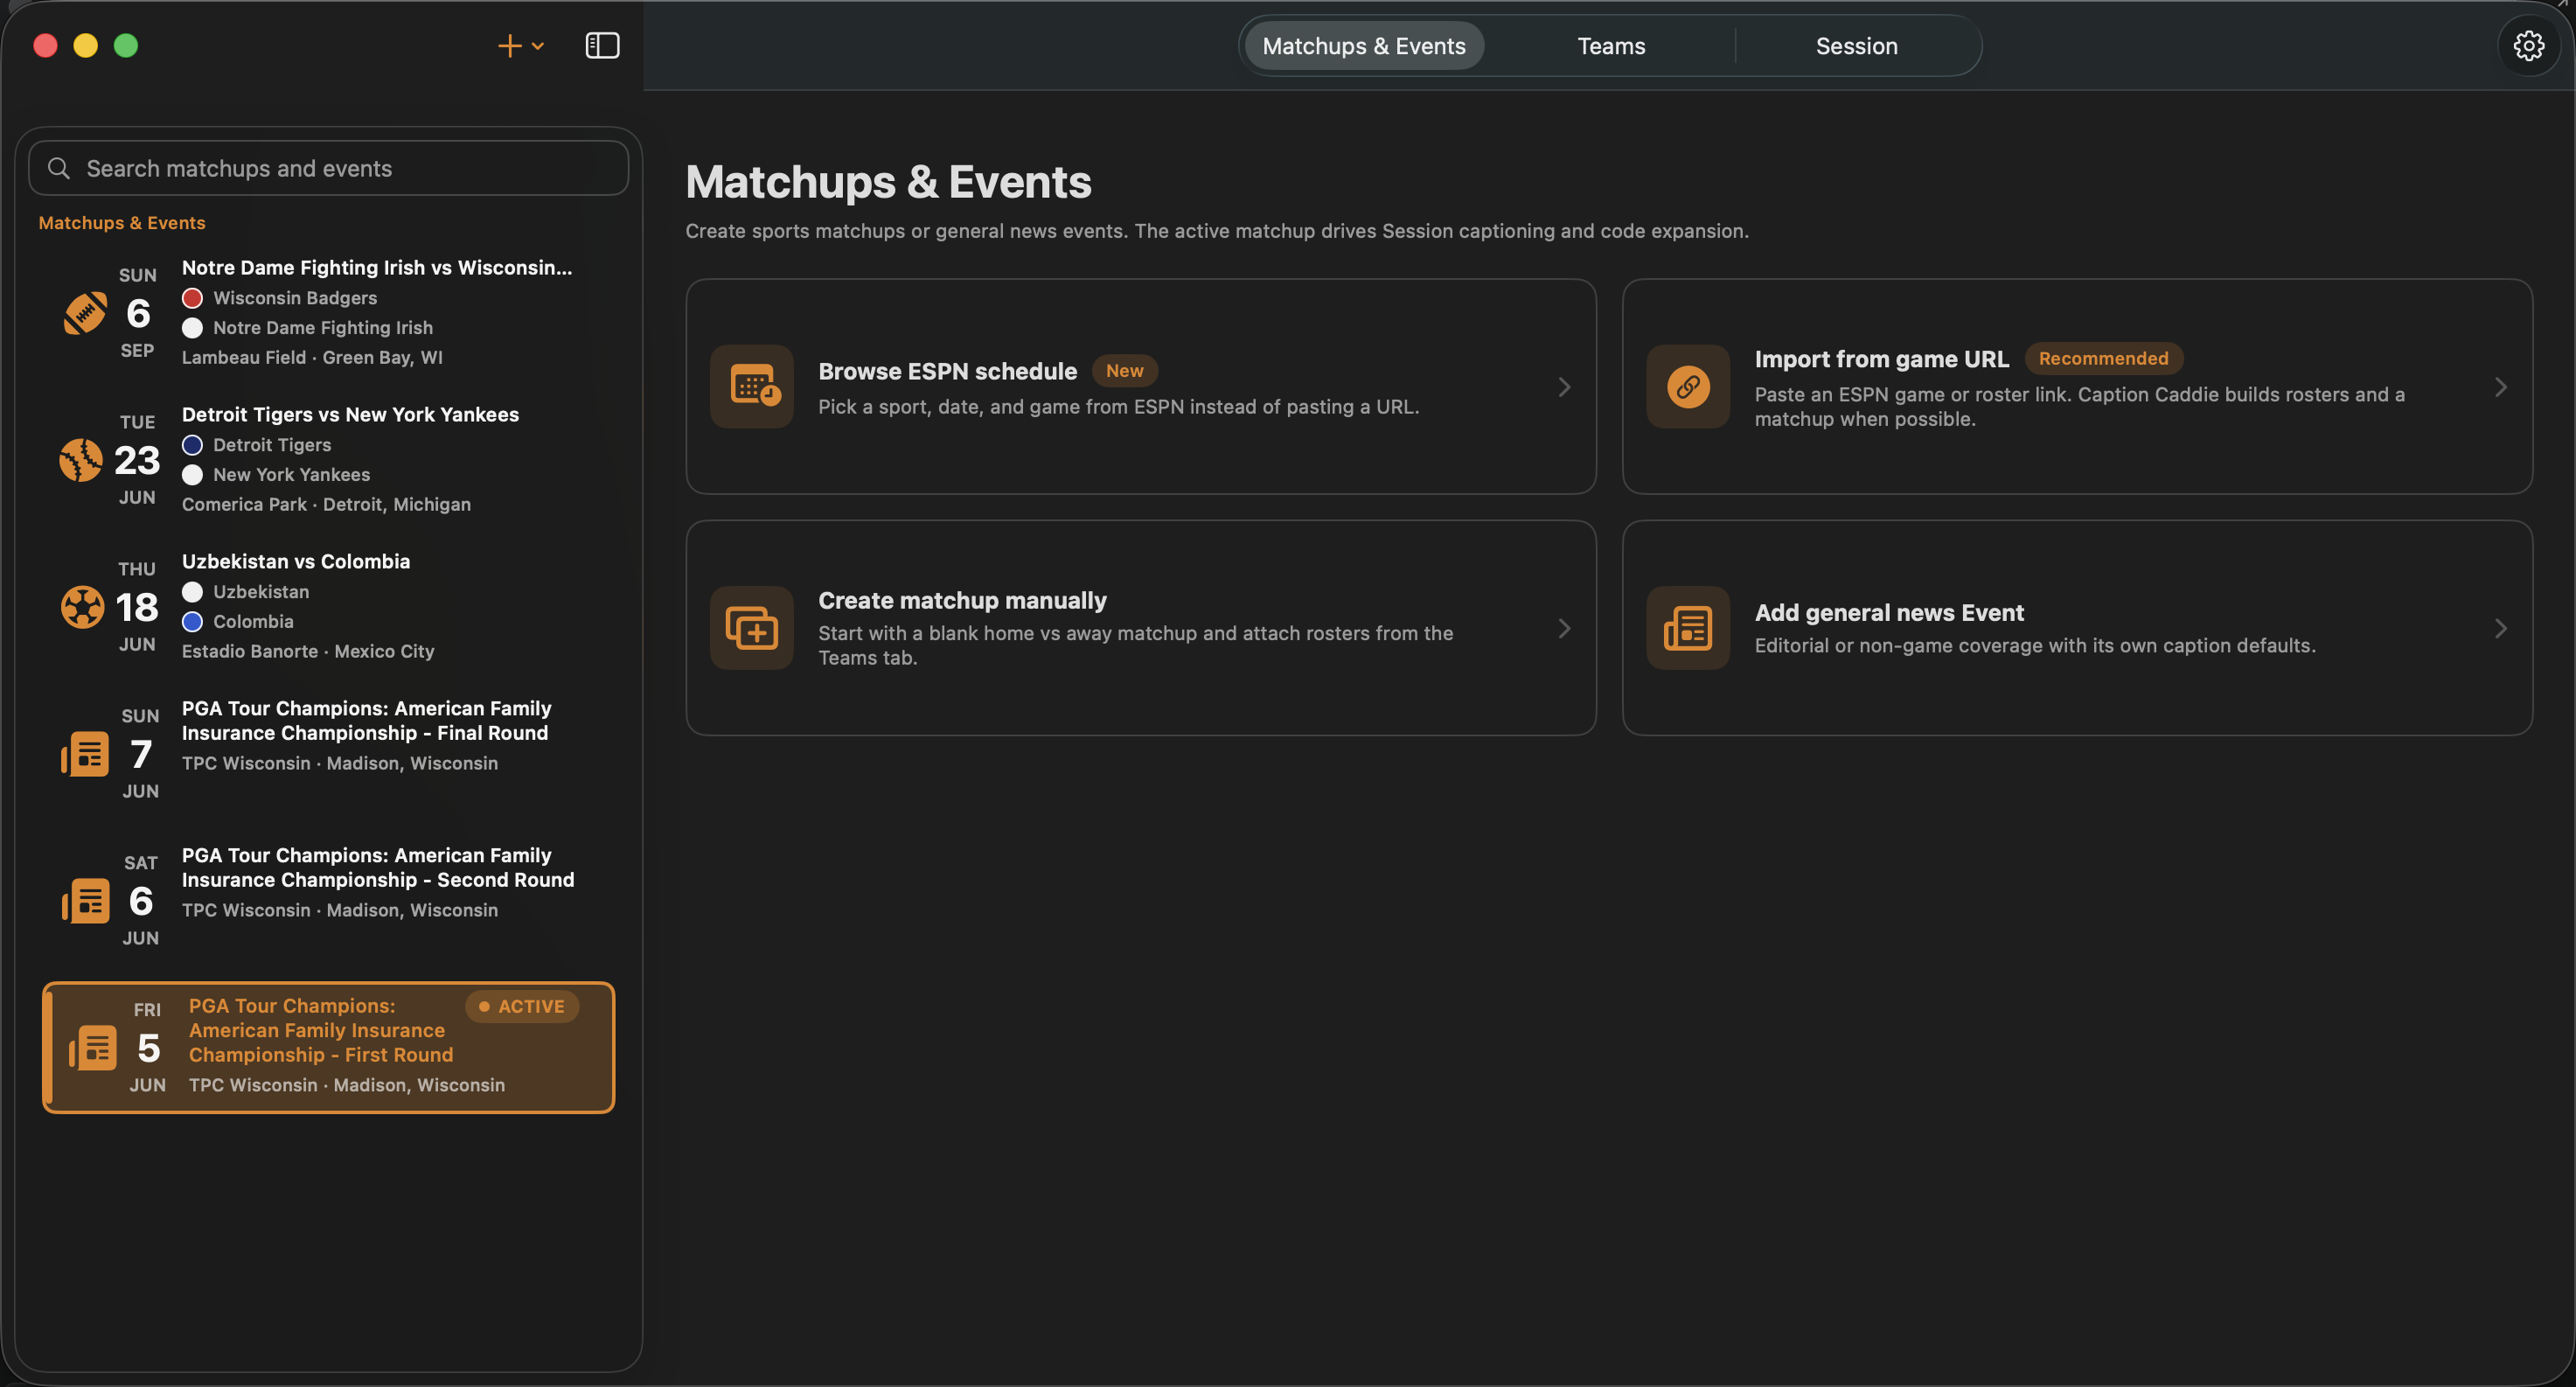Viewport: 2576px width, 1387px height.
Task: Click the baseball icon for Tigers vs Yankees
Action: pyautogui.click(x=81, y=460)
